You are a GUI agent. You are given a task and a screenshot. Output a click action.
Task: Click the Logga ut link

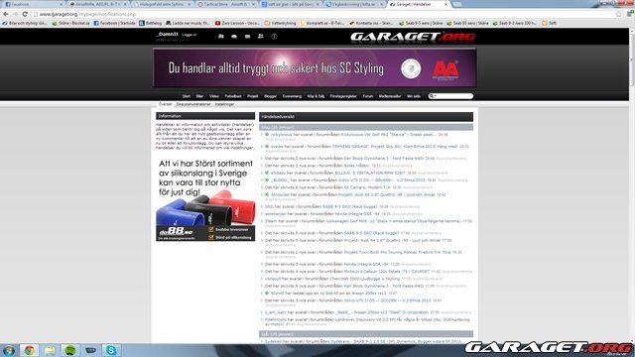point(190,35)
